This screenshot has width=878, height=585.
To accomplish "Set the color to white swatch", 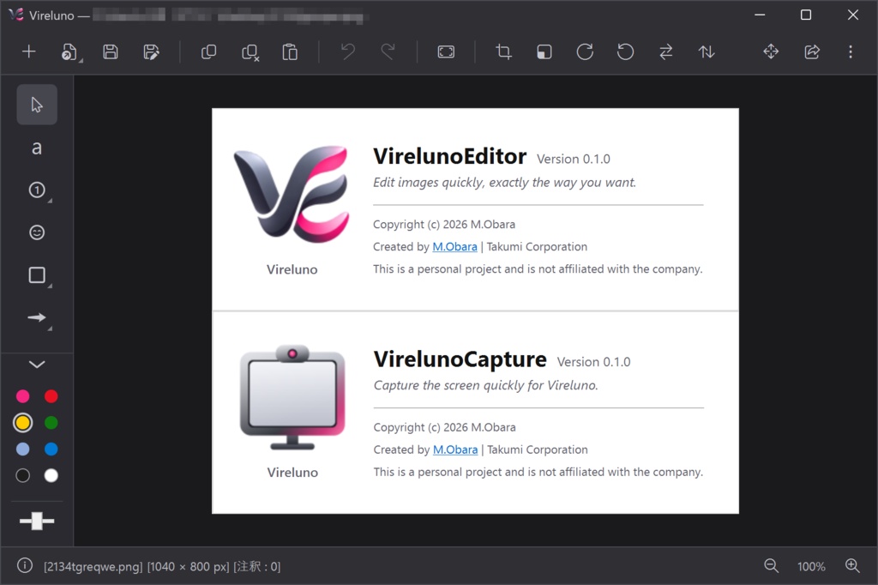I will (x=51, y=476).
